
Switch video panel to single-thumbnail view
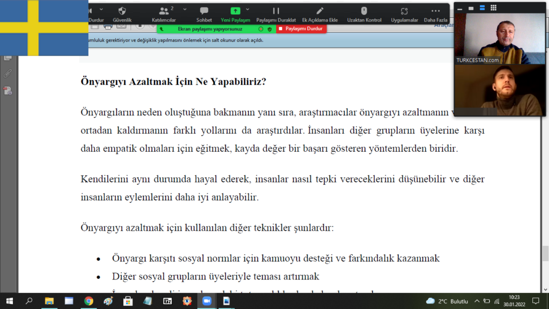471,8
